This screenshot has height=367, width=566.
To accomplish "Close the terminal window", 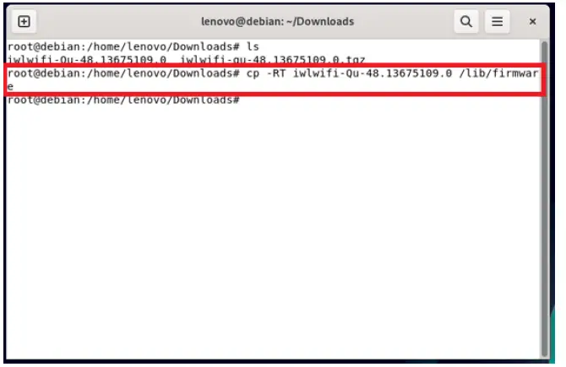I will pos(532,22).
